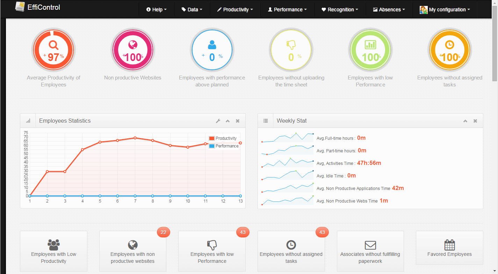Open My configuration user menu

[445, 10]
